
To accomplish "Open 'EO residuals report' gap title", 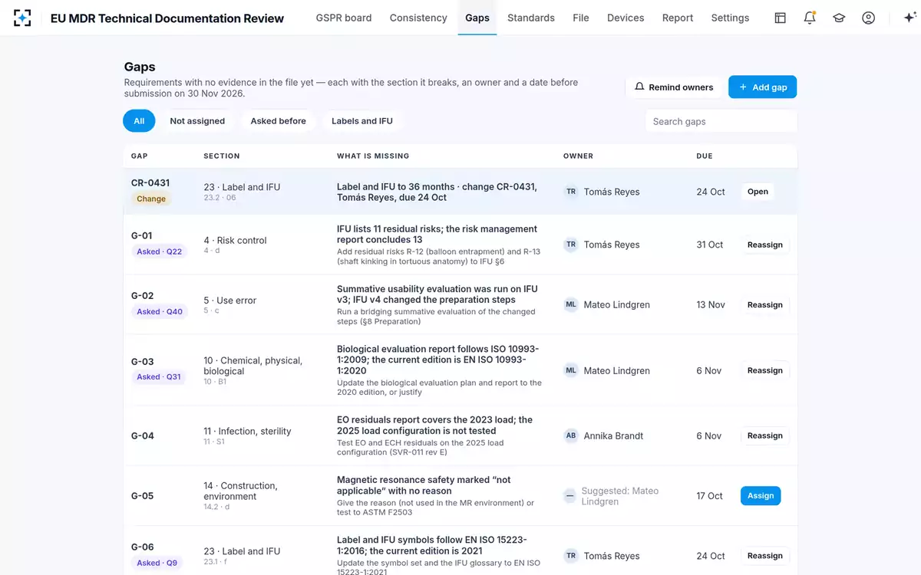I will pyautogui.click(x=434, y=426).
